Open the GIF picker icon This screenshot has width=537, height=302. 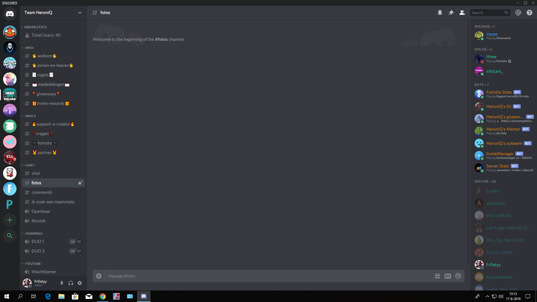point(448,276)
